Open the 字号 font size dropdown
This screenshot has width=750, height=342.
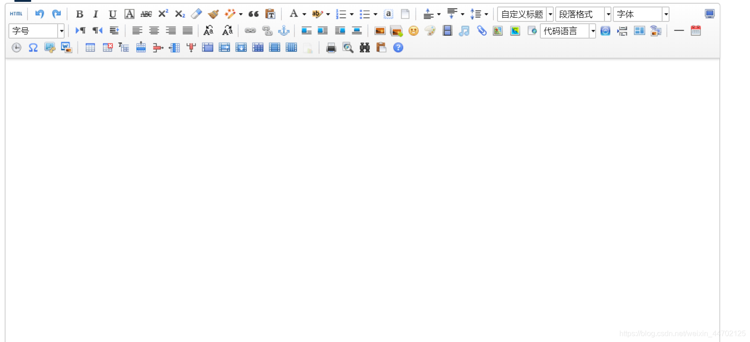coord(36,31)
